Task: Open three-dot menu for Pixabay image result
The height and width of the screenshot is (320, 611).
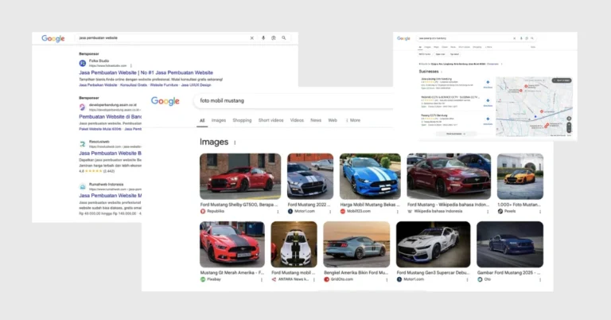Action: tap(262, 279)
